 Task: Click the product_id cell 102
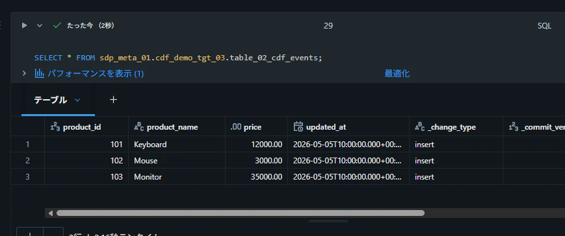click(x=86, y=161)
